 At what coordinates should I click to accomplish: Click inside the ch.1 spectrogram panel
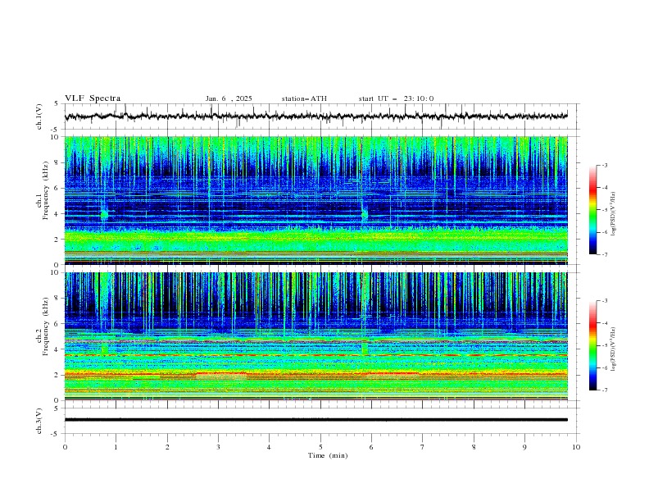315,200
